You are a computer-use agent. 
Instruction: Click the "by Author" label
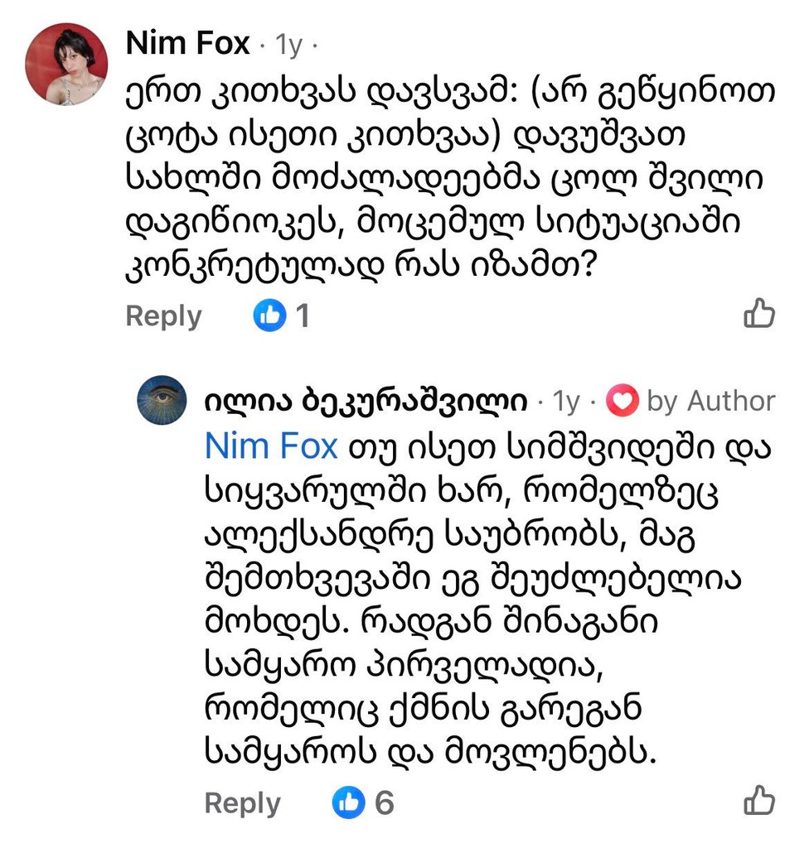click(710, 402)
